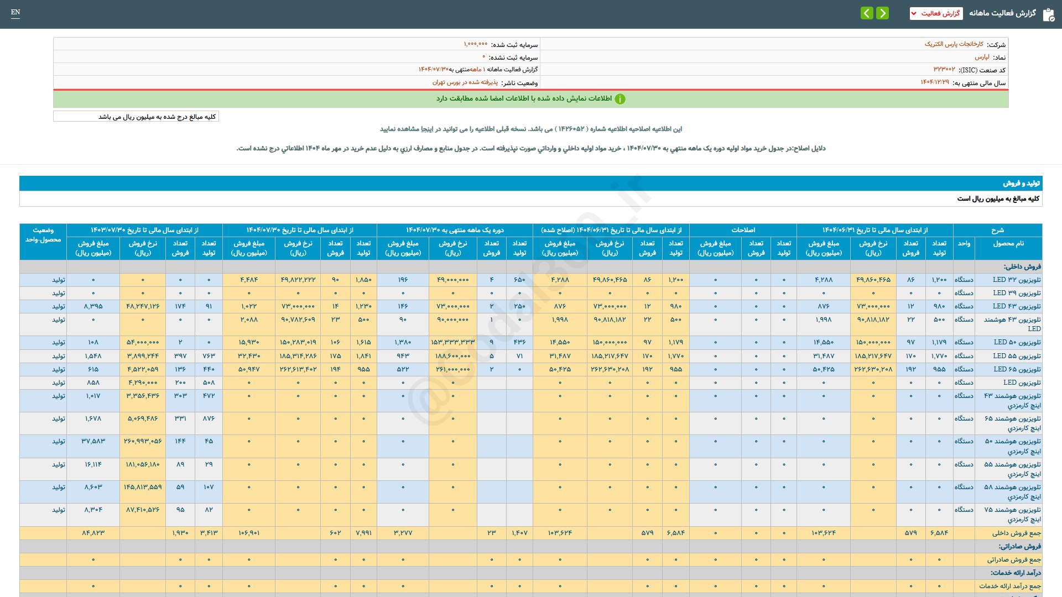Image resolution: width=1062 pixels, height=597 pixels.
Task: Click the کلیه مبالغ میلیون ریال note box
Action: pos(136,117)
